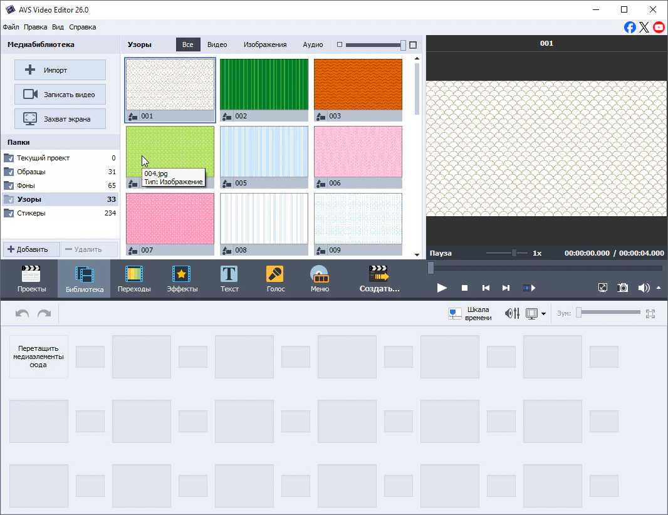The height and width of the screenshot is (515, 668).
Task: Open the Переходы (Transitions) panel
Action: pyautogui.click(x=134, y=279)
